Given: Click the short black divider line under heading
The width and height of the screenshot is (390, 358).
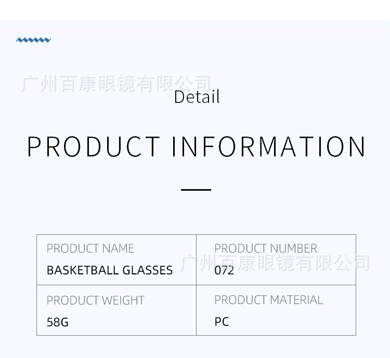Looking at the screenshot, I should pos(196,190).
